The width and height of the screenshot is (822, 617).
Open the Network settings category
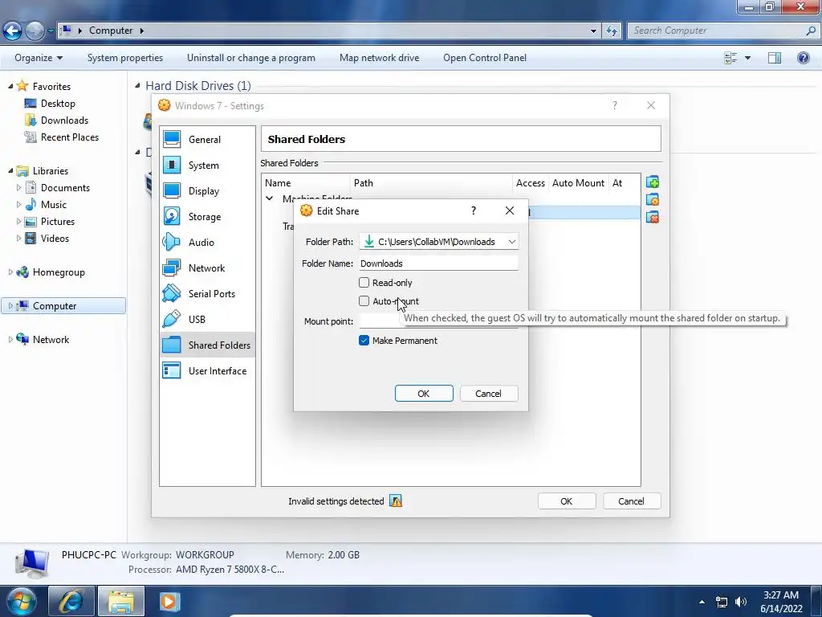pyautogui.click(x=208, y=268)
